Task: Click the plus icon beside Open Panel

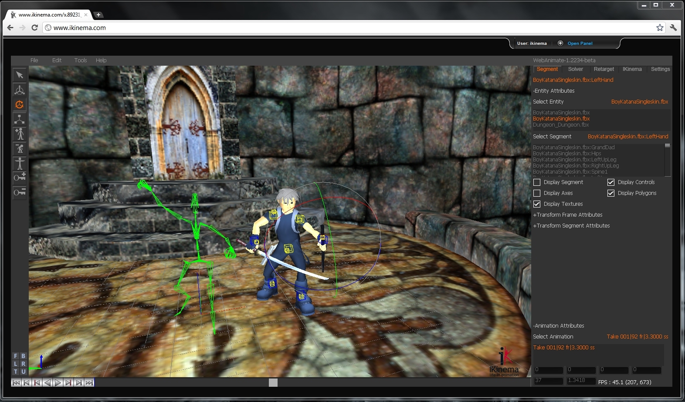Action: 560,43
